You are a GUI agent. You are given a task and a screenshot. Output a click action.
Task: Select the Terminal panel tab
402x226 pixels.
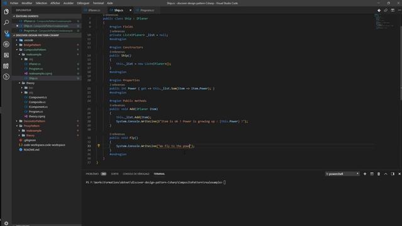coord(159,174)
